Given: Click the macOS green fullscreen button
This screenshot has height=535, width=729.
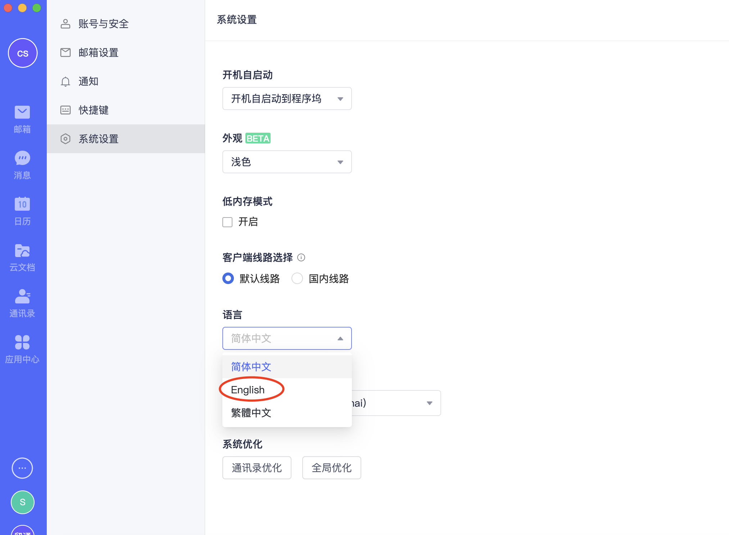Looking at the screenshot, I should pos(37,8).
